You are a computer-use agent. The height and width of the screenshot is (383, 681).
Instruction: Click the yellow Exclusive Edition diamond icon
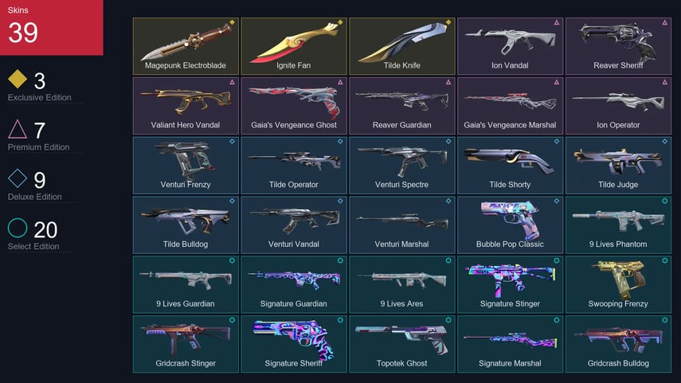pos(18,79)
